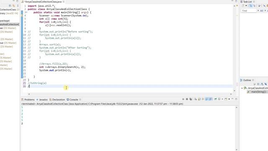Click the Open Console icon
This screenshot has height=151, width=268.
click(226, 99)
